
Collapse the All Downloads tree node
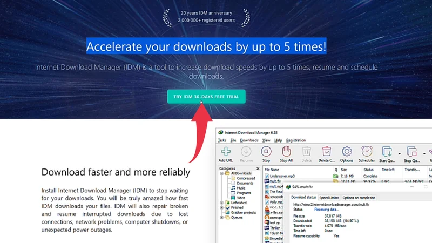pyautogui.click(x=222, y=173)
